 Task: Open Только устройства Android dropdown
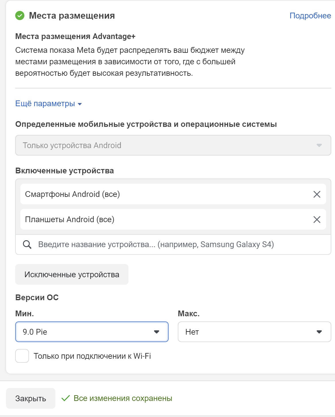173,145
